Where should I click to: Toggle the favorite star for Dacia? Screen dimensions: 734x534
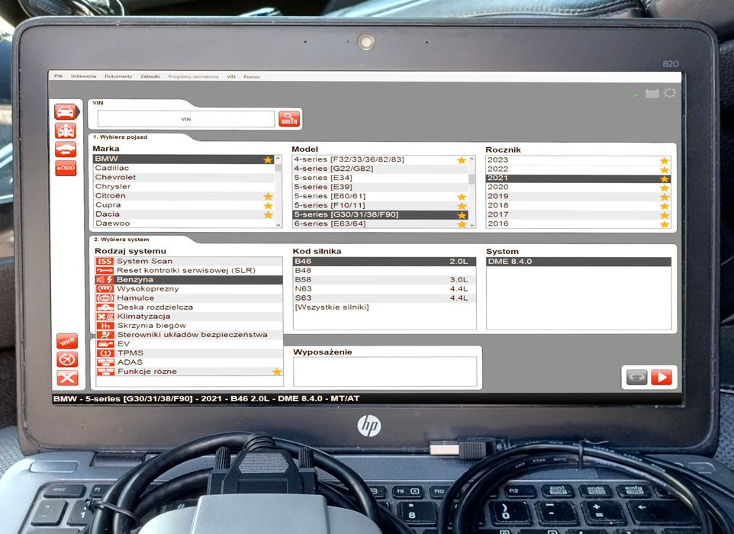[268, 215]
